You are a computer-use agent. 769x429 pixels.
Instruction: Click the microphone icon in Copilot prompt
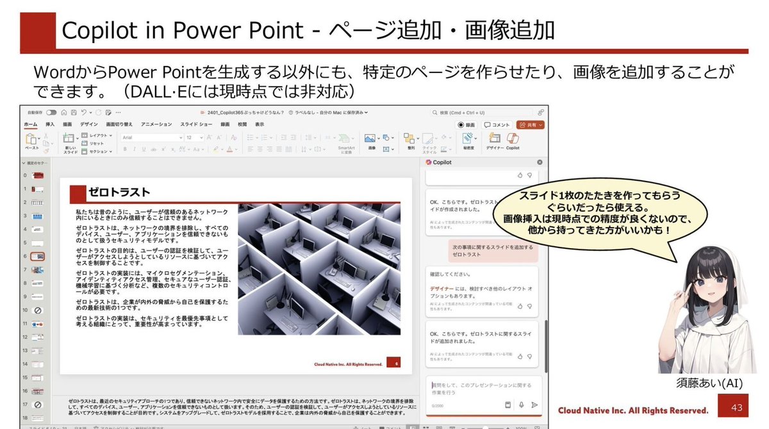click(522, 405)
